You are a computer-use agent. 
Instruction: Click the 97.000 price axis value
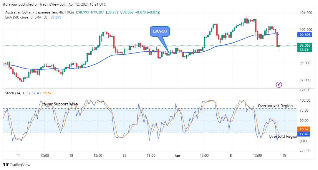305,80
